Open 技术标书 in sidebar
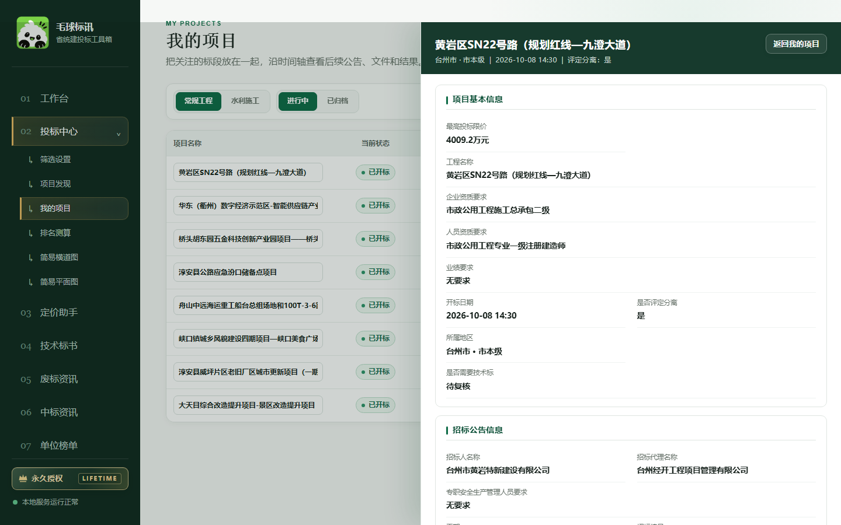The height and width of the screenshot is (525, 841). tap(70, 346)
